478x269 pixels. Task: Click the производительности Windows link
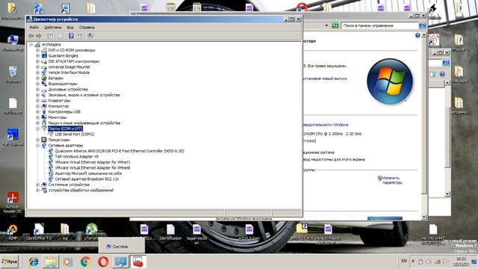coord(326,125)
